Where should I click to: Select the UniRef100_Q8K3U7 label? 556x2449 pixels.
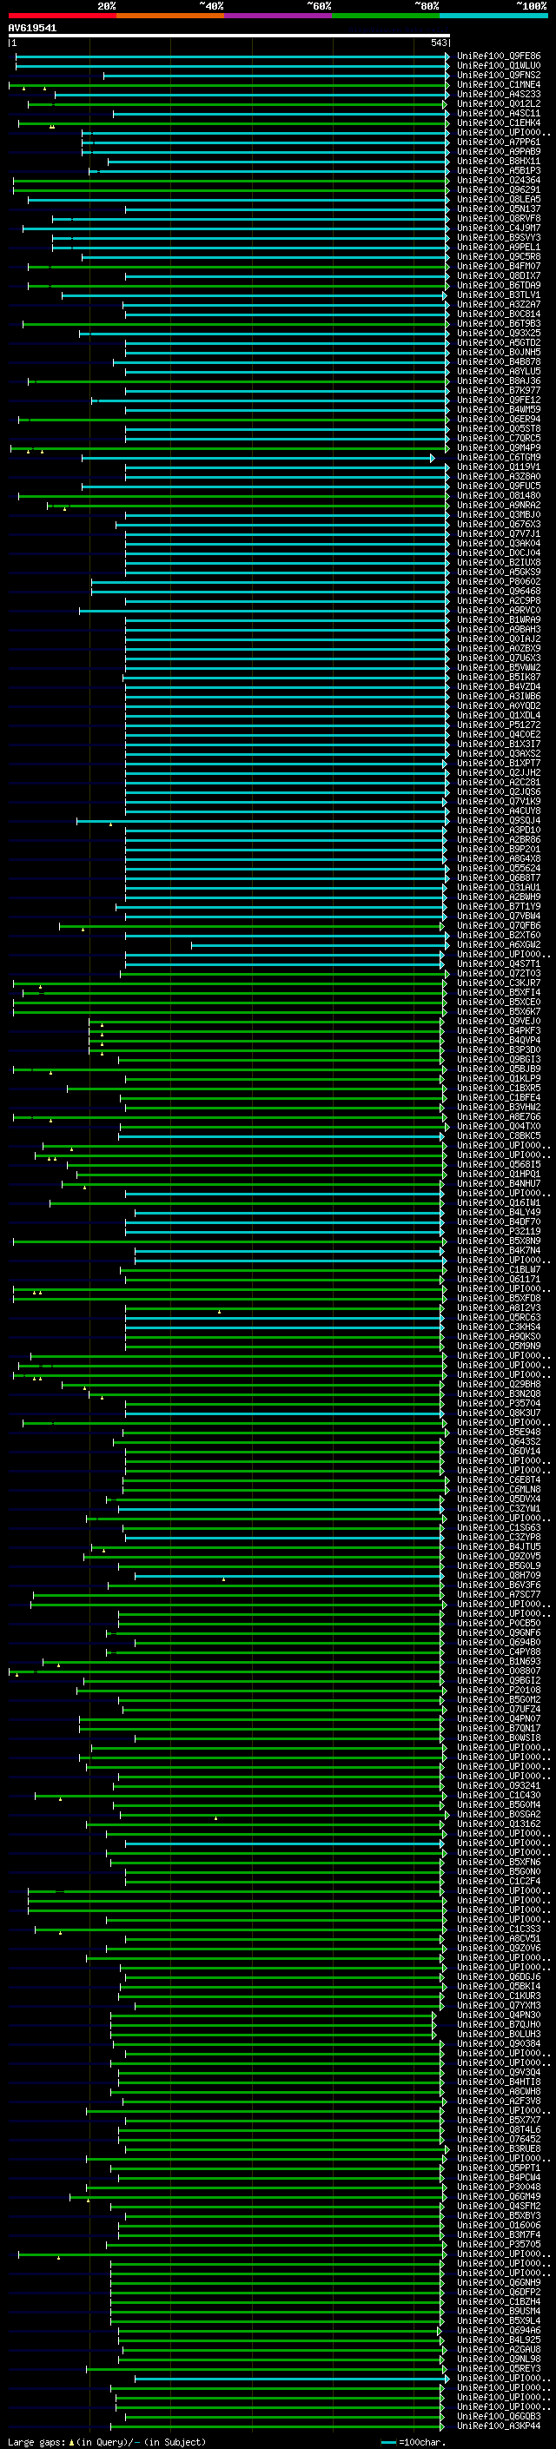498,1413
